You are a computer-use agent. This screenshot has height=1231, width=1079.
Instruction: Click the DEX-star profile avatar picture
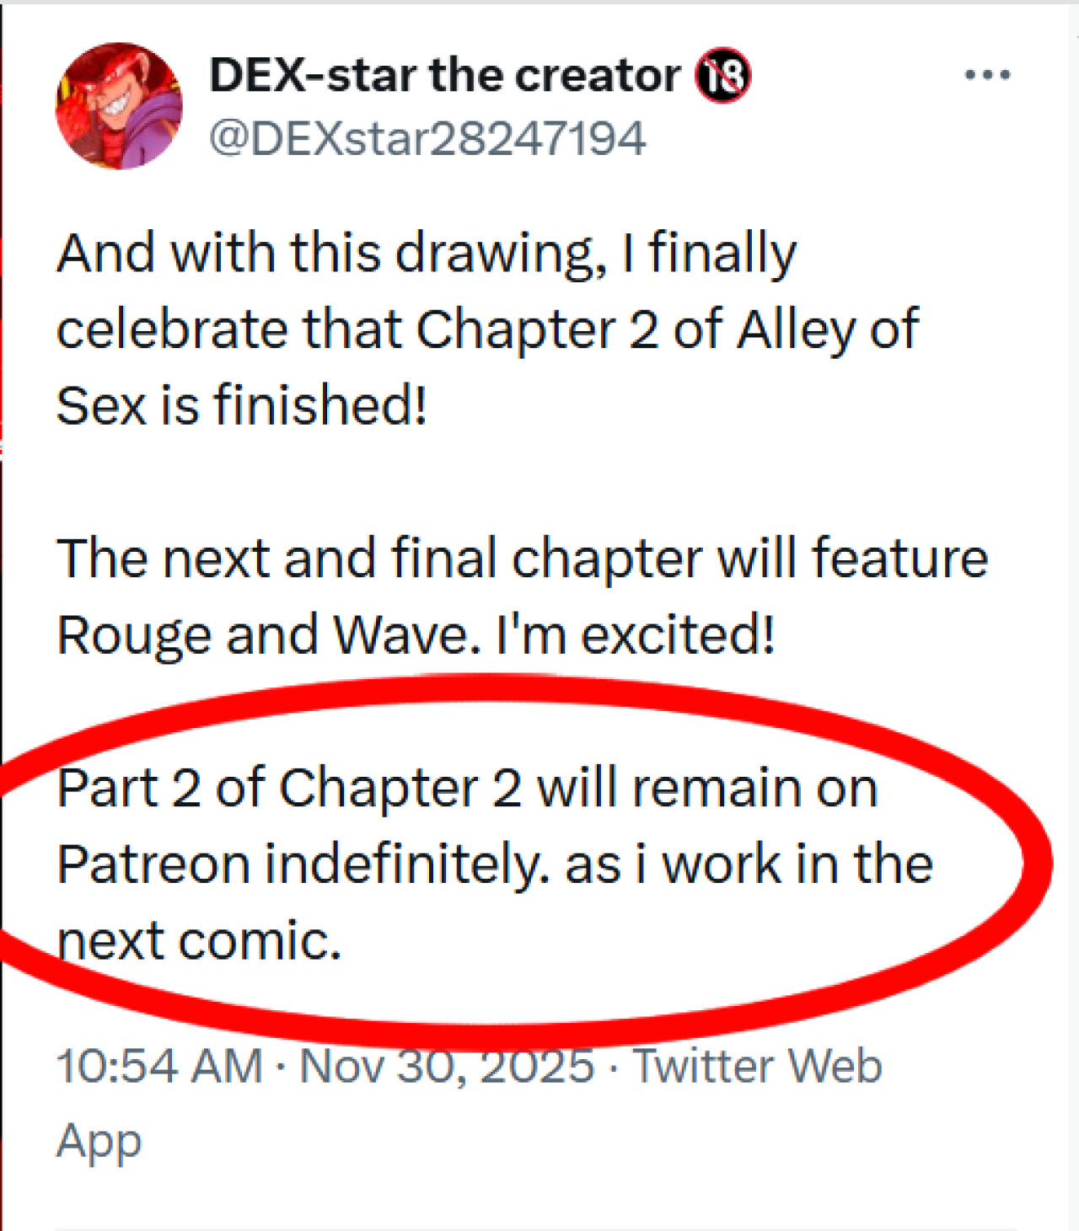tap(119, 106)
